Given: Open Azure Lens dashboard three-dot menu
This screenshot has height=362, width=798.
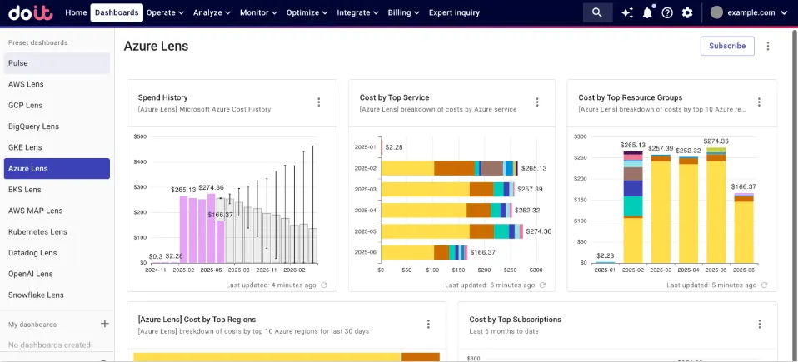Looking at the screenshot, I should [768, 46].
